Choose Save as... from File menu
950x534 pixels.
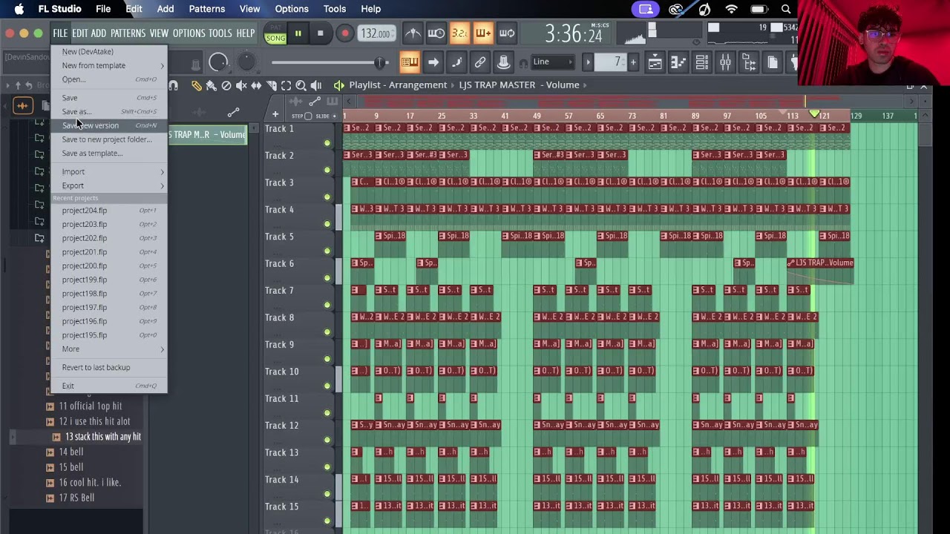[x=110, y=112]
